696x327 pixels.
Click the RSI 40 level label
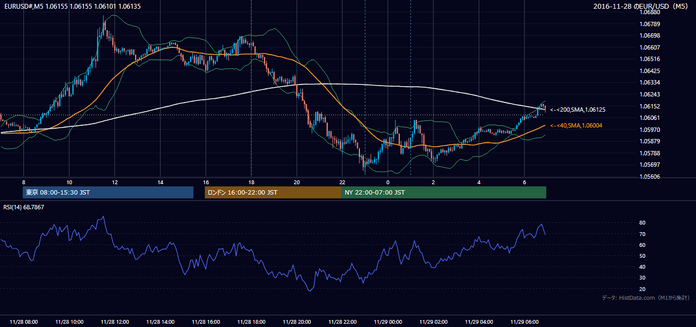point(643,267)
